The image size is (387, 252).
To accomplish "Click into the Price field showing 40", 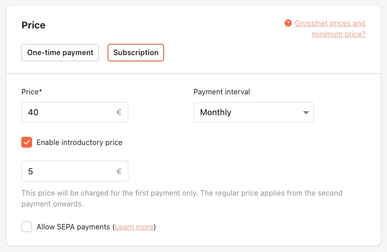I will (75, 112).
